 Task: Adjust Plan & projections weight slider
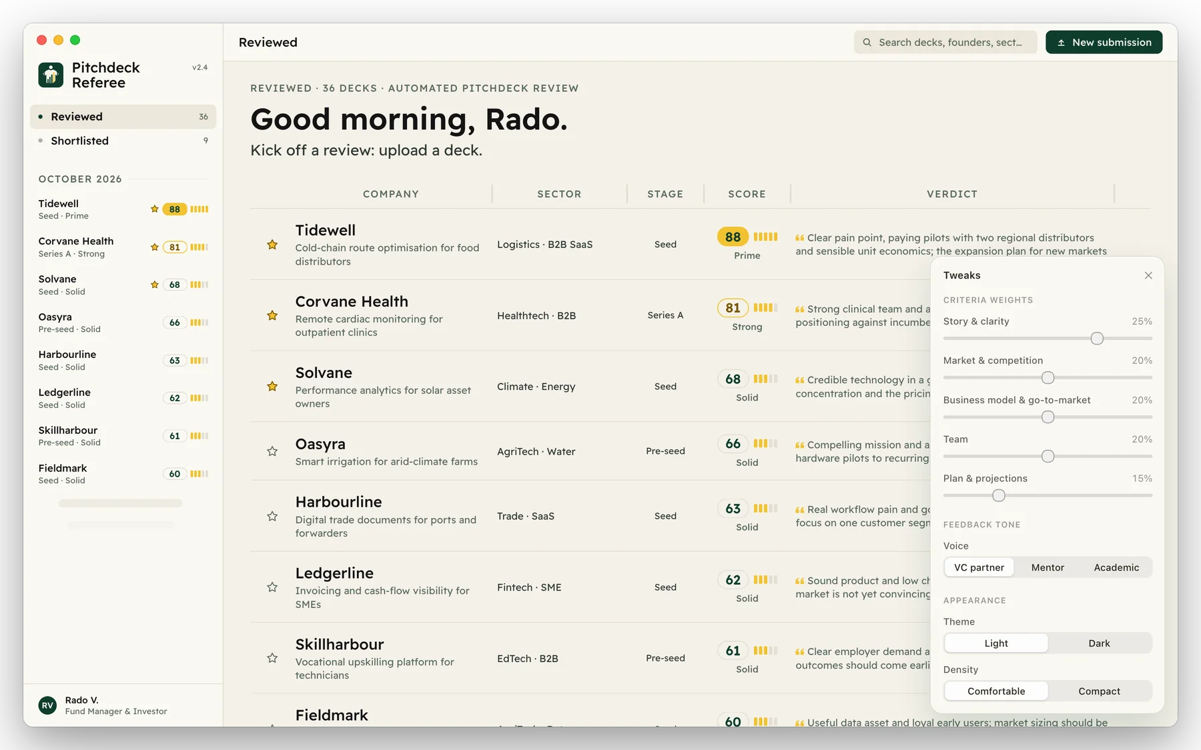998,495
